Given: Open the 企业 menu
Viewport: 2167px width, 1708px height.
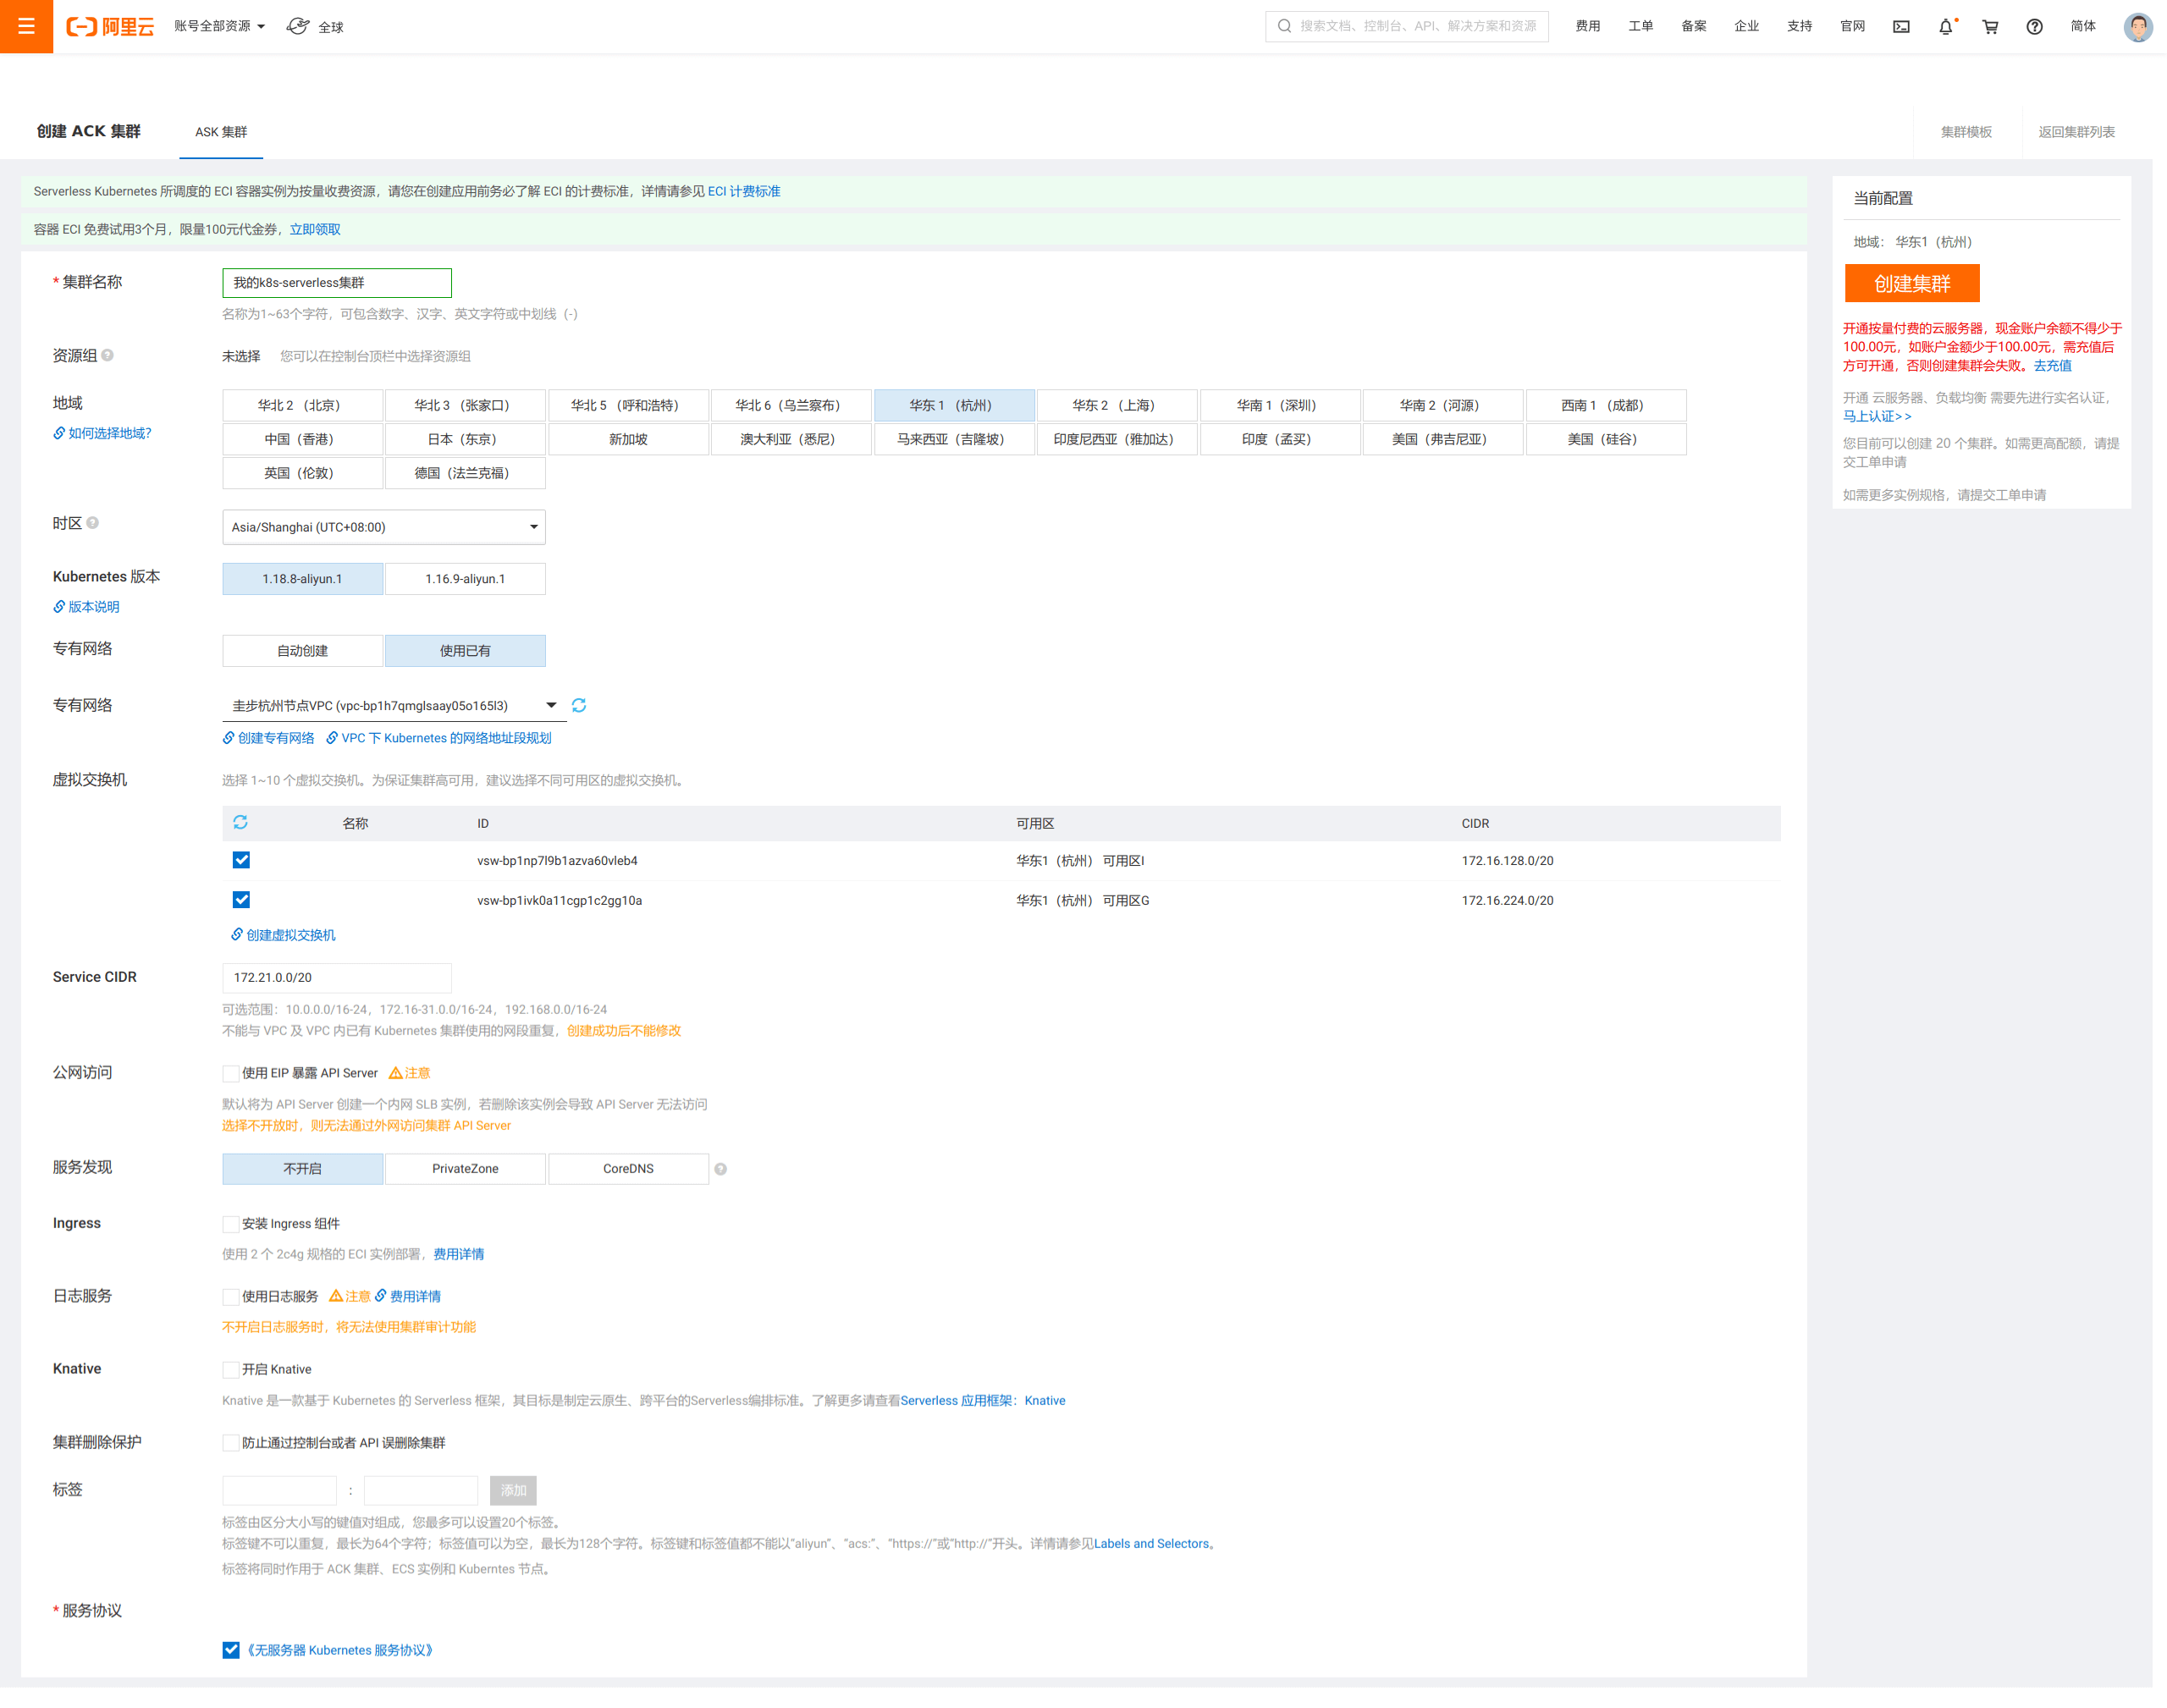Looking at the screenshot, I should coord(1746,26).
